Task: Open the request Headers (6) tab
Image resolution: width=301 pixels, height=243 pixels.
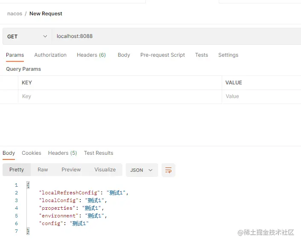Action: pyautogui.click(x=91, y=55)
